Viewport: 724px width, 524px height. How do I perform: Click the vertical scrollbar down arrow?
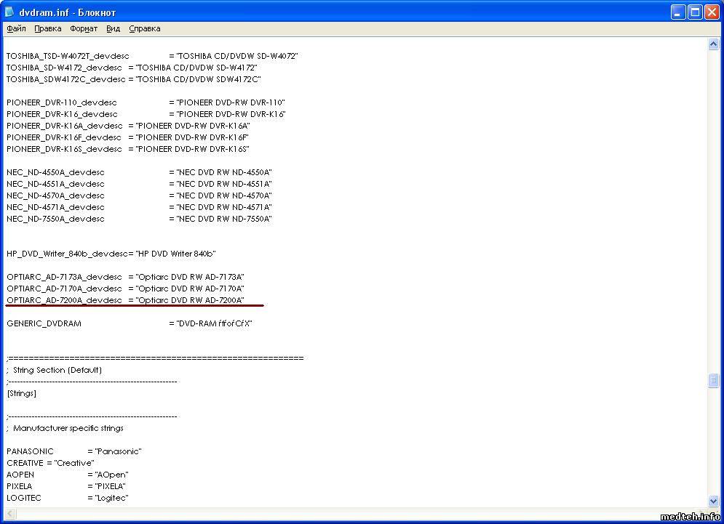(713, 501)
